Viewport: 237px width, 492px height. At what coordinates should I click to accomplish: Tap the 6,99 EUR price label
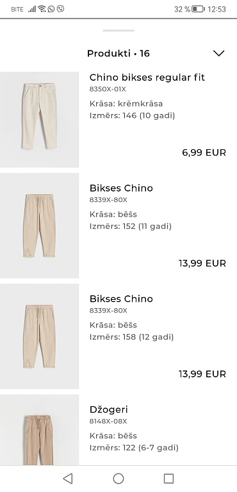coord(204,153)
